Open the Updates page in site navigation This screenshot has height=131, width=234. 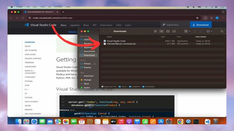pyautogui.click(x=75, y=25)
